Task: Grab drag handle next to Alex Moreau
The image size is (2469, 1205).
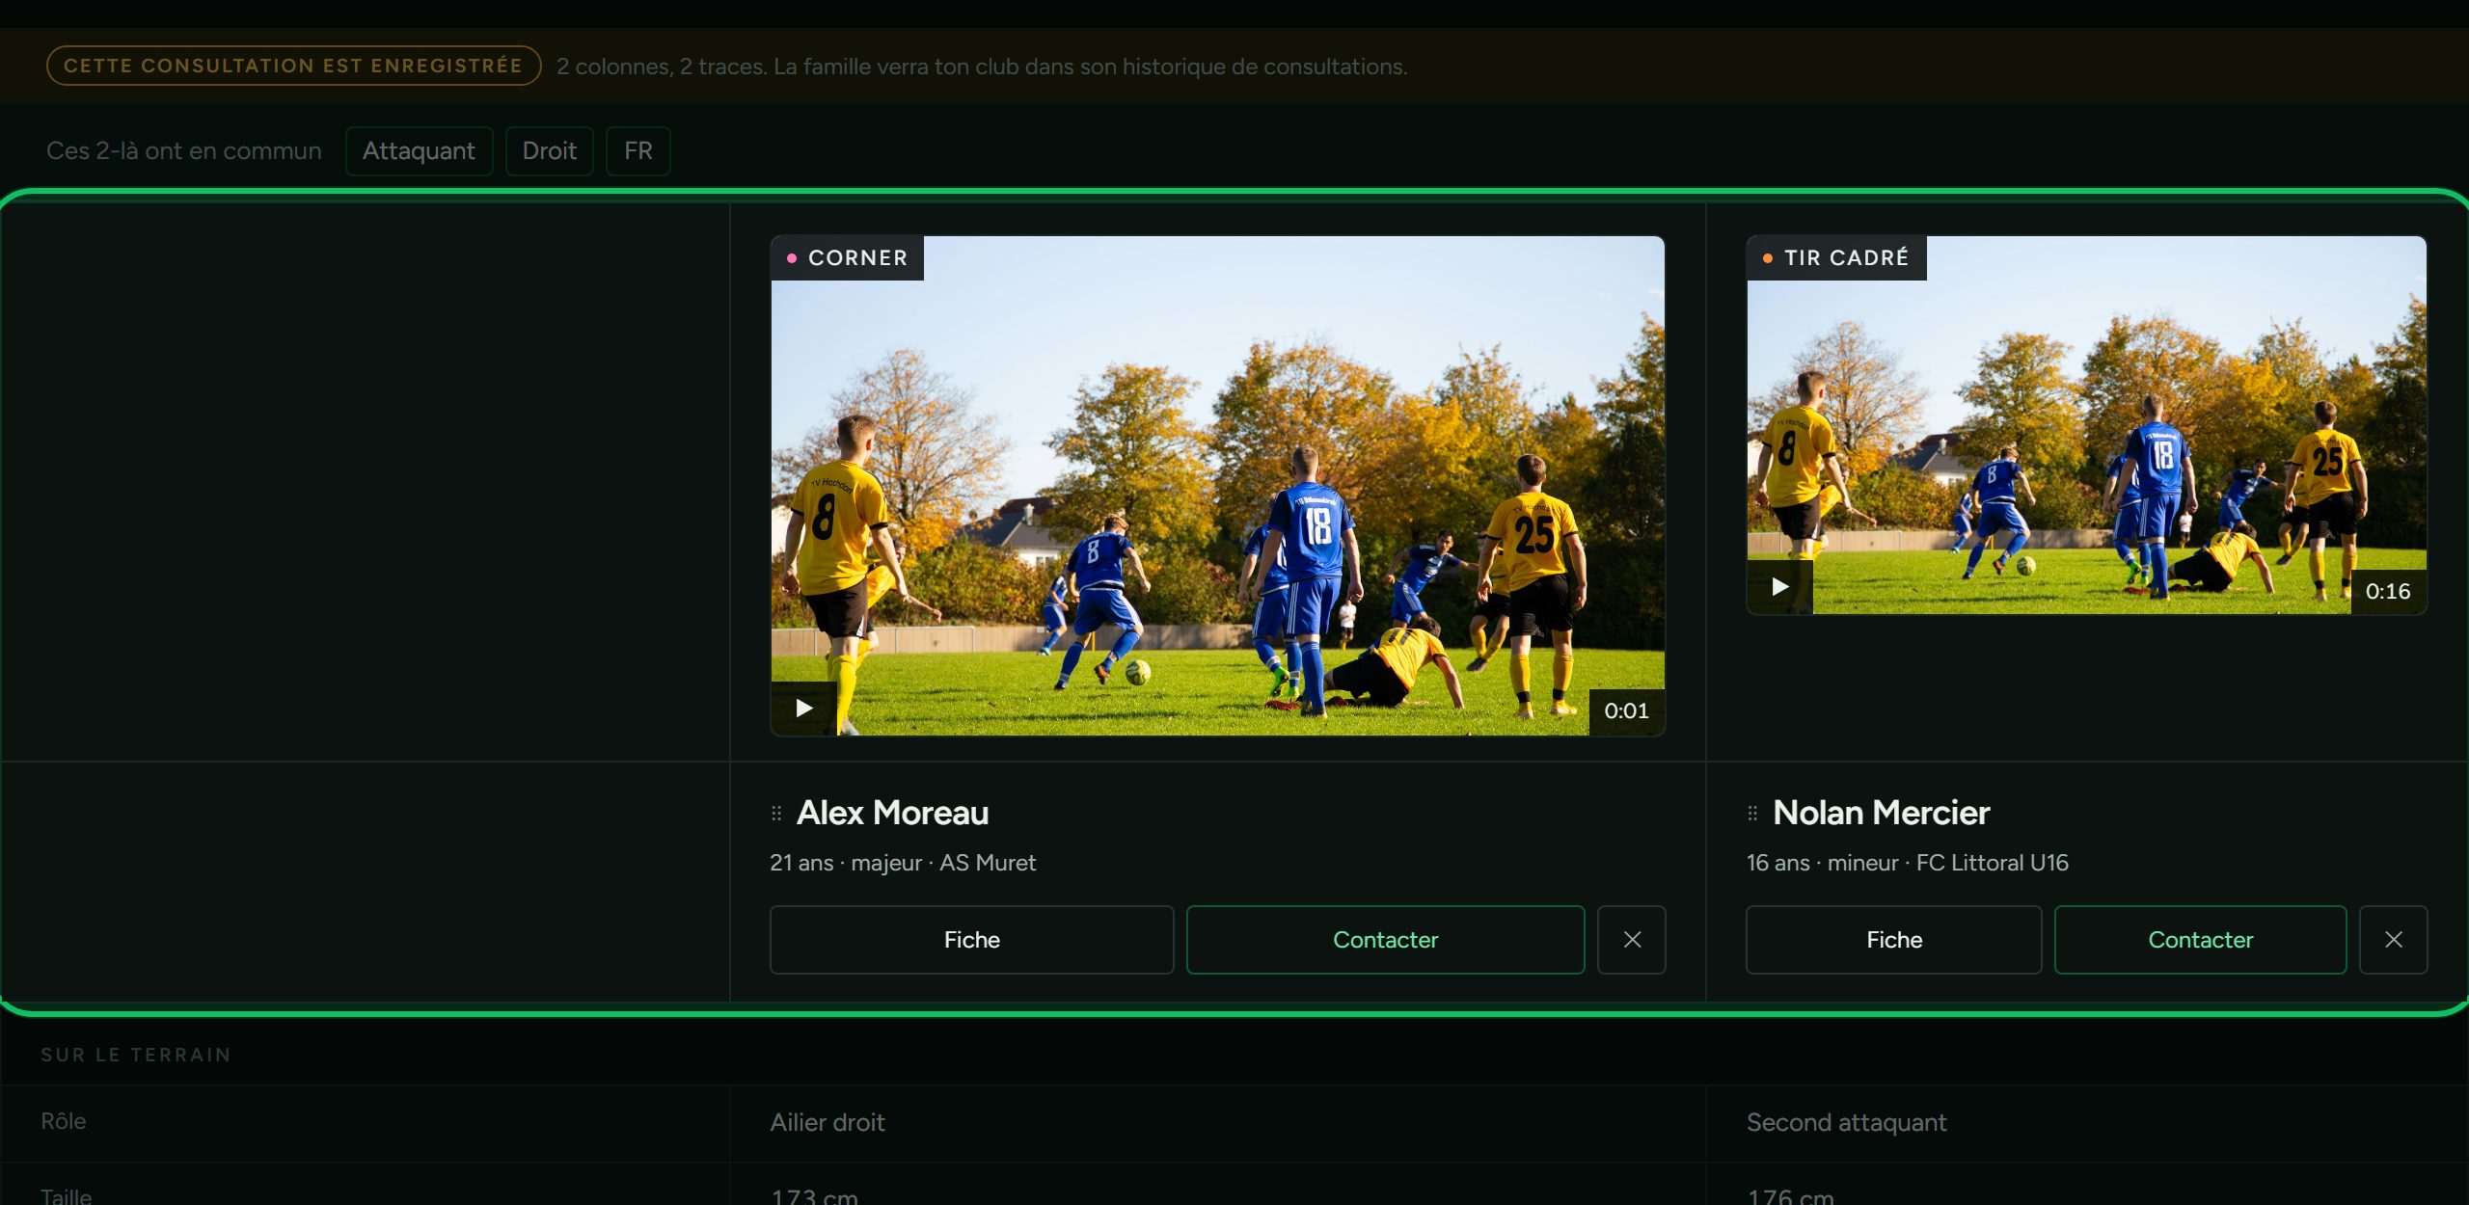Action: coord(776,814)
